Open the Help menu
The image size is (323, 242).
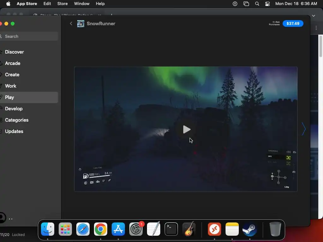click(x=100, y=3)
